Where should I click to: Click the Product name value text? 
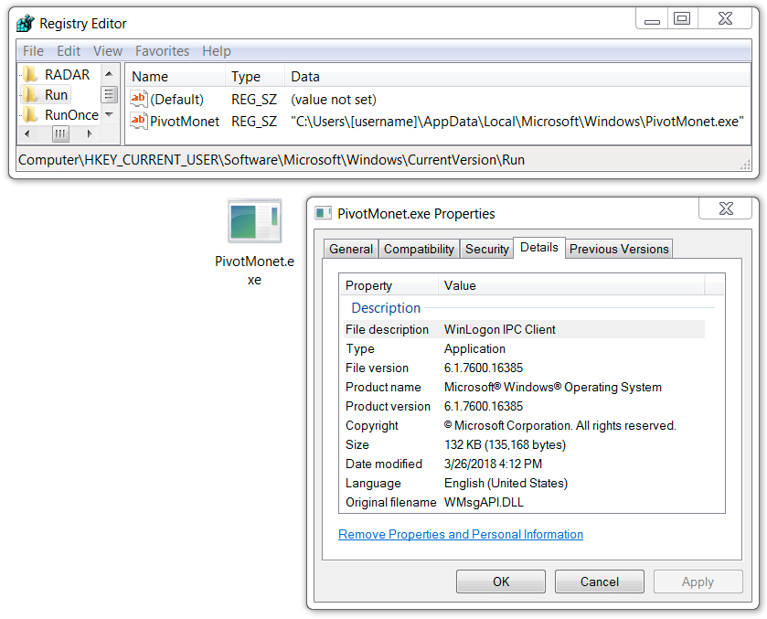(x=553, y=387)
